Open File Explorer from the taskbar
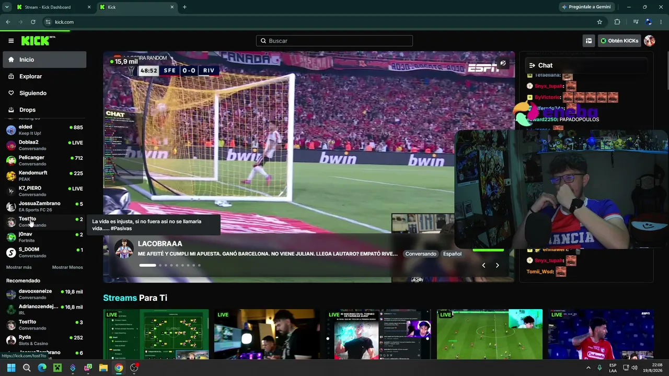 [x=103, y=368]
